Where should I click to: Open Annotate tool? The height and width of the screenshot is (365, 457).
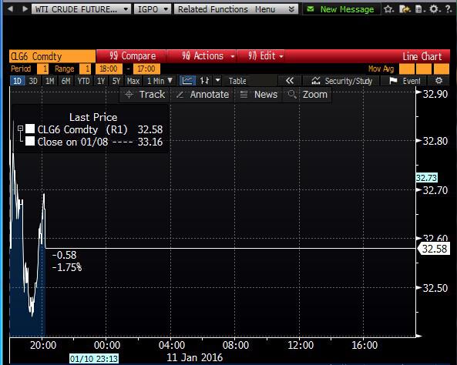click(203, 95)
